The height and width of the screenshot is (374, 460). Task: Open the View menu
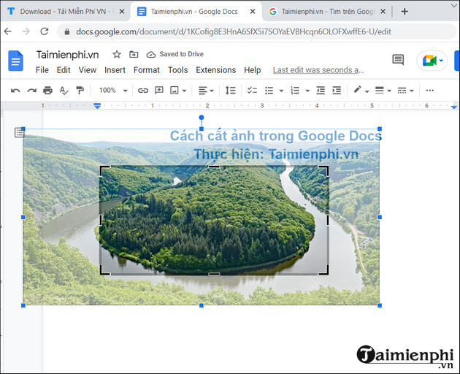88,70
